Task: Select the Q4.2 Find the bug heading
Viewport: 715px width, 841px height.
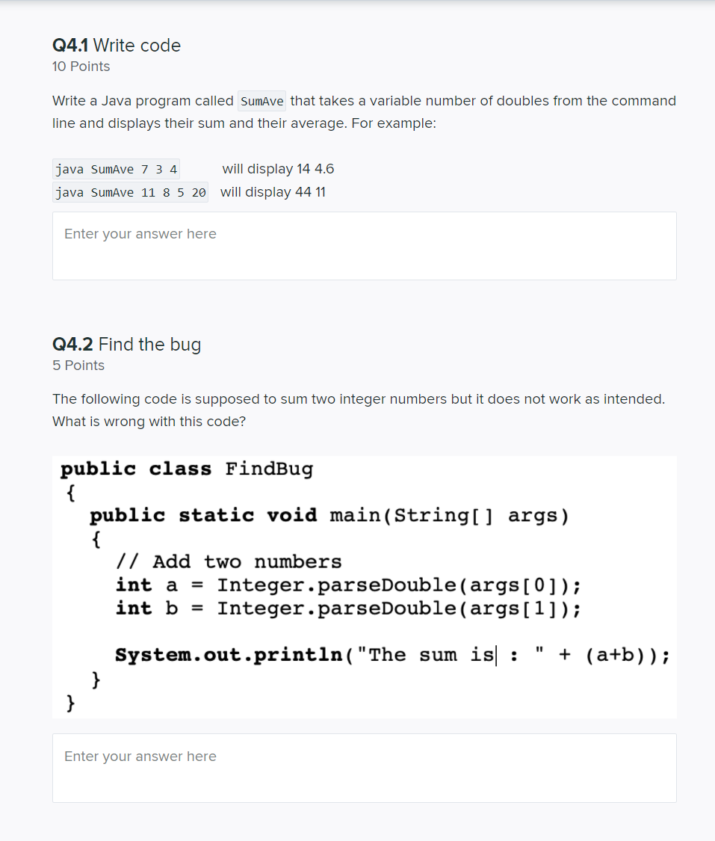Action: 126,345
